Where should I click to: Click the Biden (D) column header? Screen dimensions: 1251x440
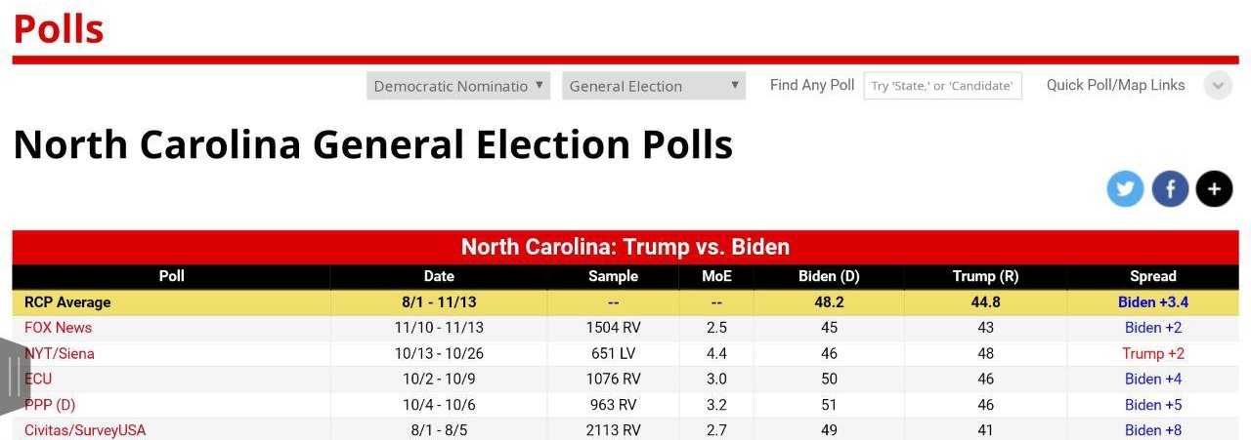click(829, 276)
